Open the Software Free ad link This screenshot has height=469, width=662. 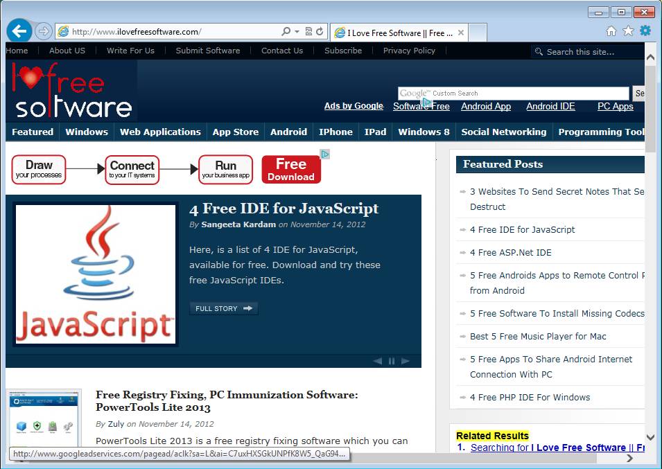(421, 106)
